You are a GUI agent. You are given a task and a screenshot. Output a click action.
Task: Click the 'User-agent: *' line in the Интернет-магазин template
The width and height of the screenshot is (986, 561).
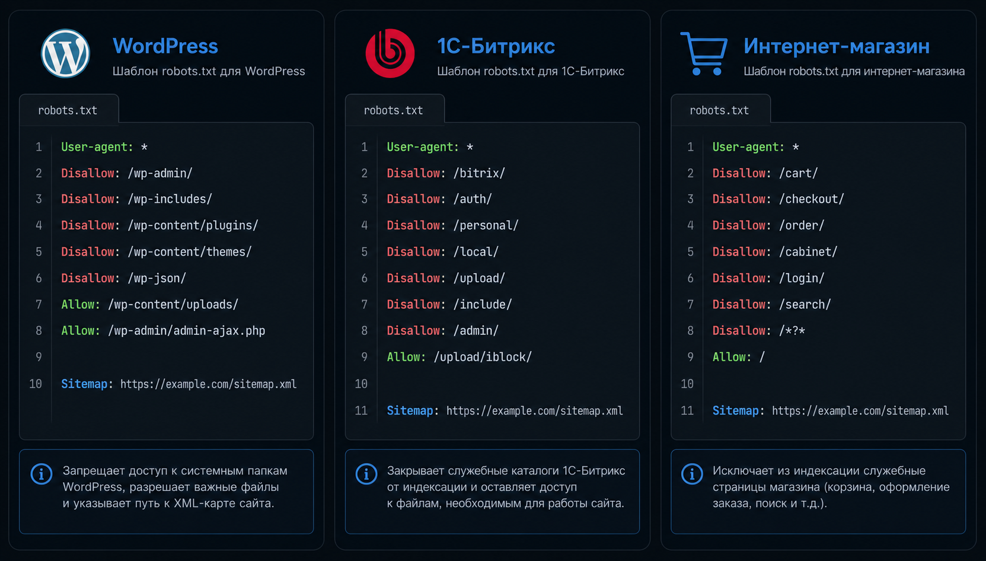(756, 147)
